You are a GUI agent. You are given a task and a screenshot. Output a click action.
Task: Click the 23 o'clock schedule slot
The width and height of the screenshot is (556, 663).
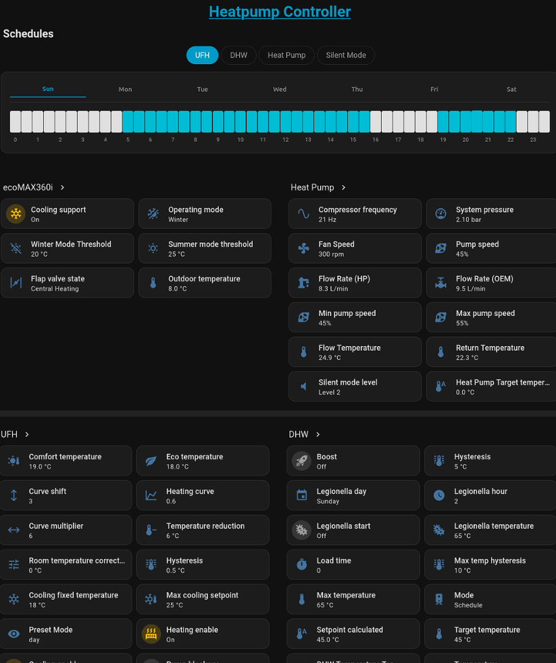533,122
